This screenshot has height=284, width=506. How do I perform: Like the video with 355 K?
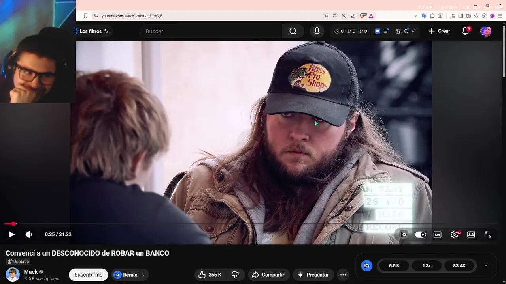coord(210,275)
